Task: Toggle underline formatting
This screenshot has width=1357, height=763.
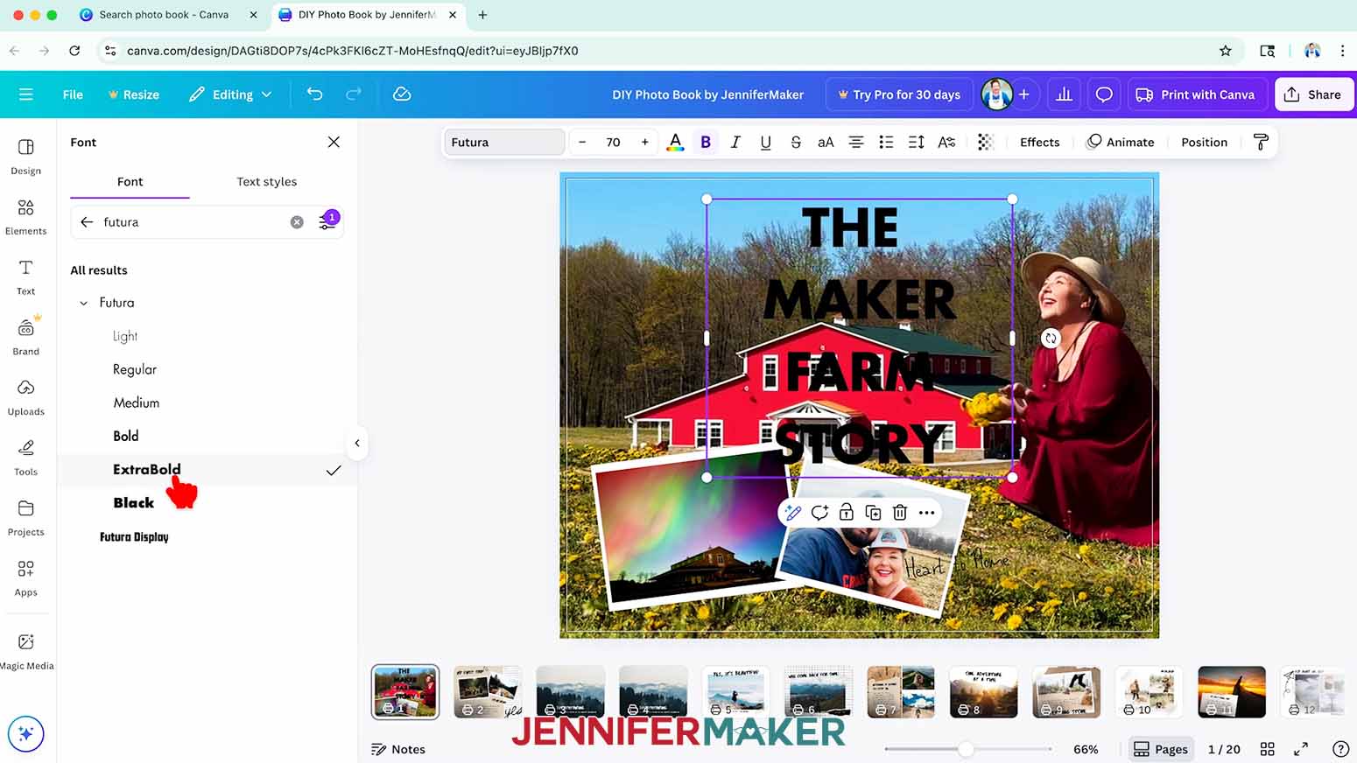Action: pos(765,143)
